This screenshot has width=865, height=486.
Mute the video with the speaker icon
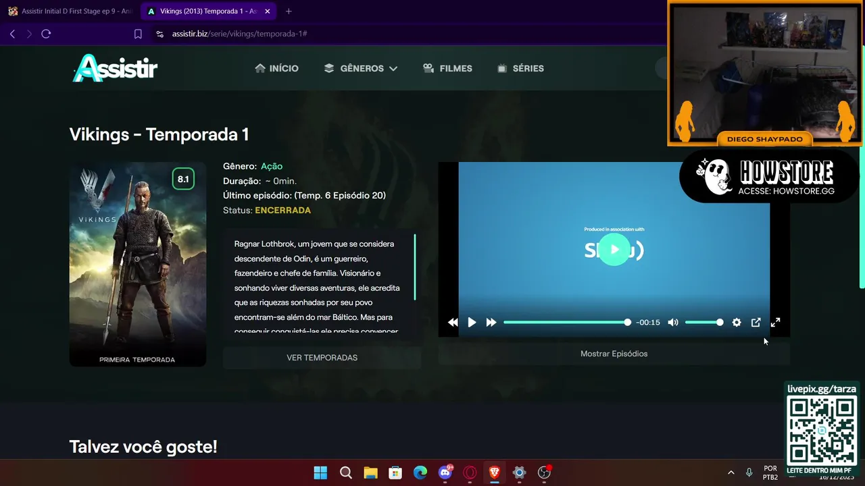click(x=673, y=323)
